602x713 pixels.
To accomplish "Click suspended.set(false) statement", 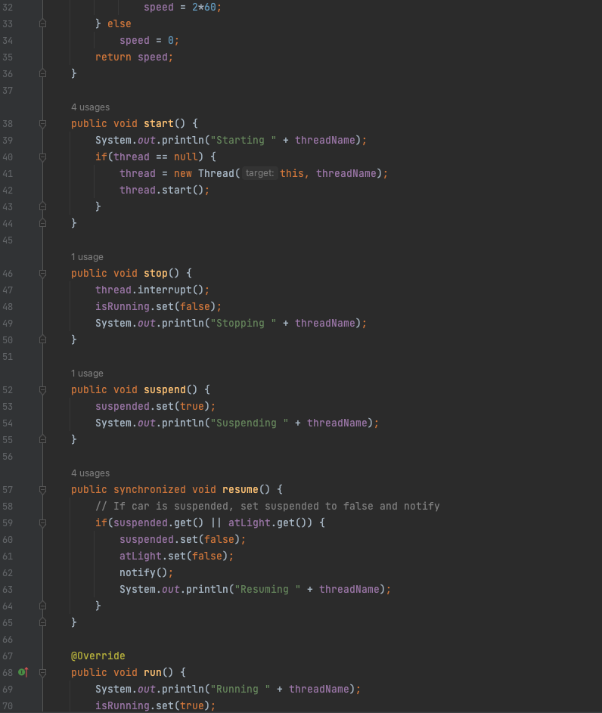I will (183, 539).
